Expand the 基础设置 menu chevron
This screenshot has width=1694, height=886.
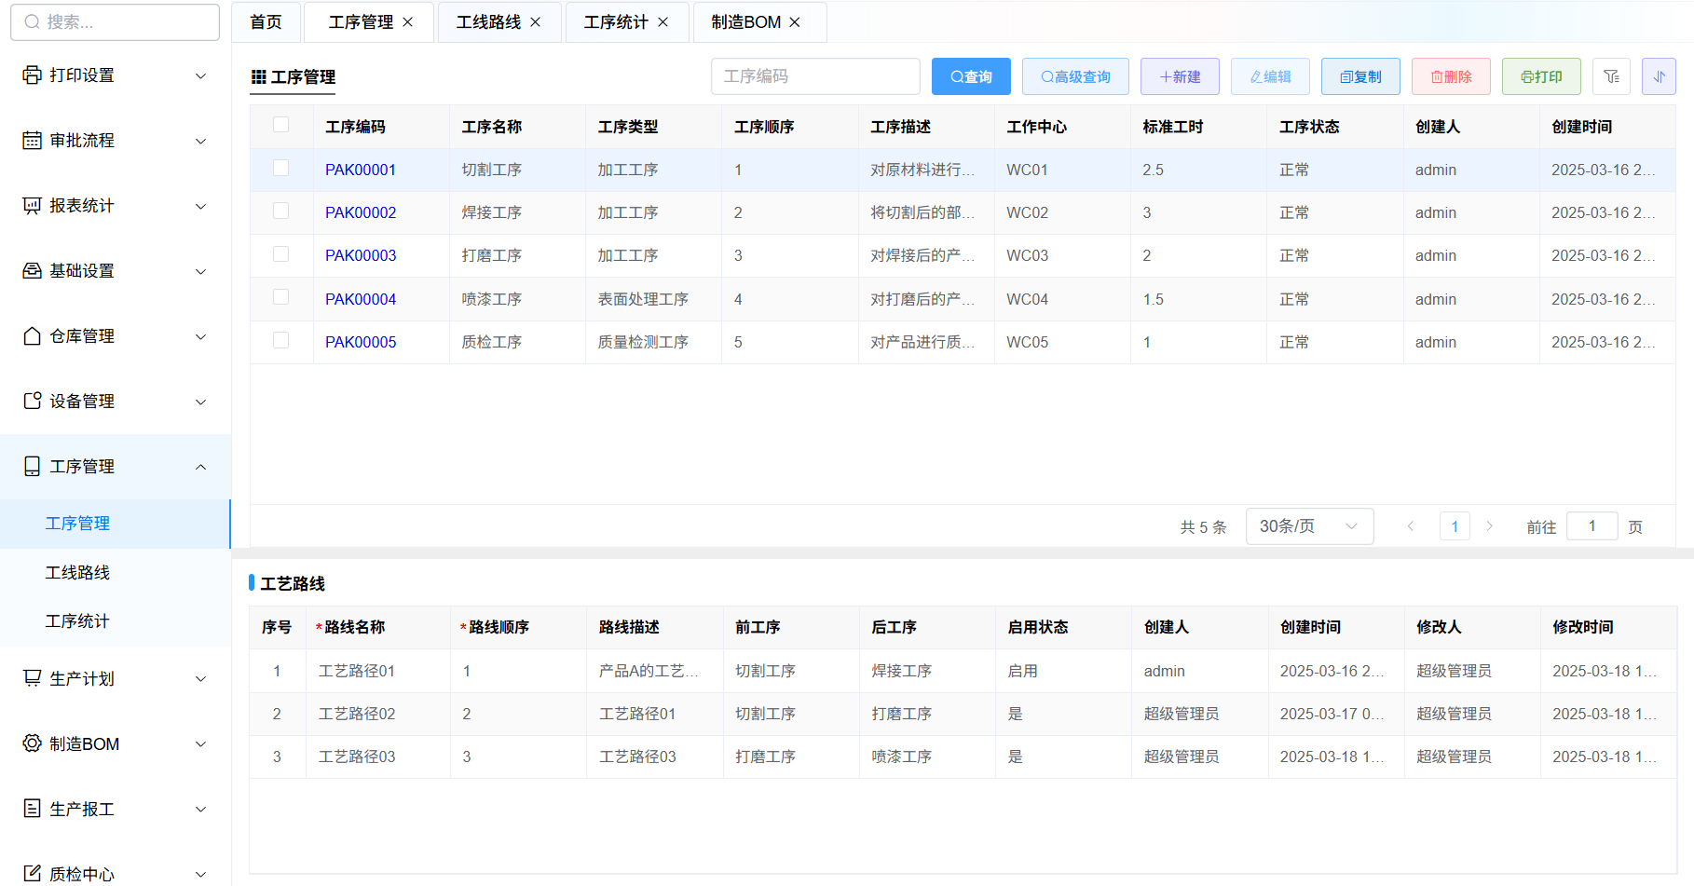pos(200,271)
